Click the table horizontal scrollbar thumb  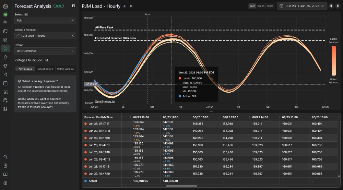[x=181, y=186]
